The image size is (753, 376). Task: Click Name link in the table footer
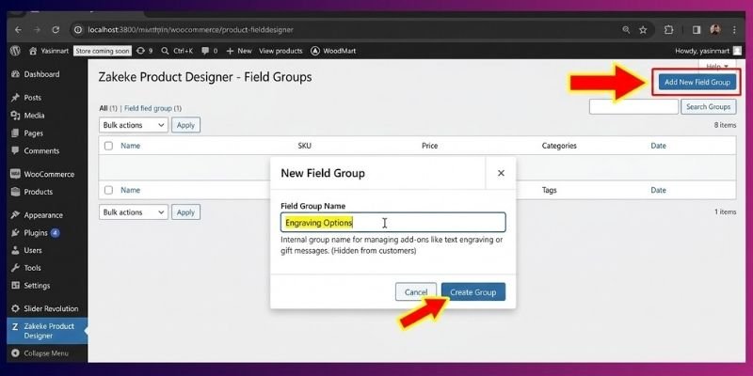[x=130, y=191]
